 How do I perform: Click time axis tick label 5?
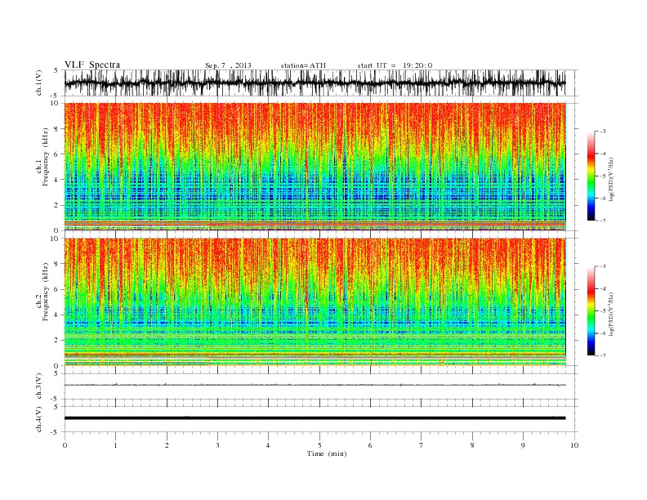[319, 445]
